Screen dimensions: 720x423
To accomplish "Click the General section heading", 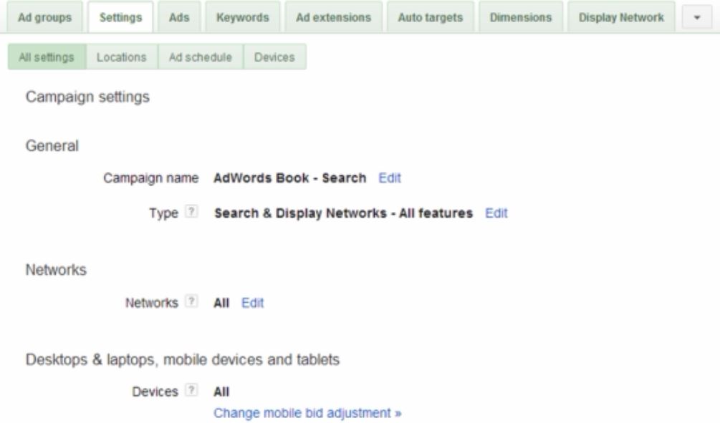I will point(52,146).
